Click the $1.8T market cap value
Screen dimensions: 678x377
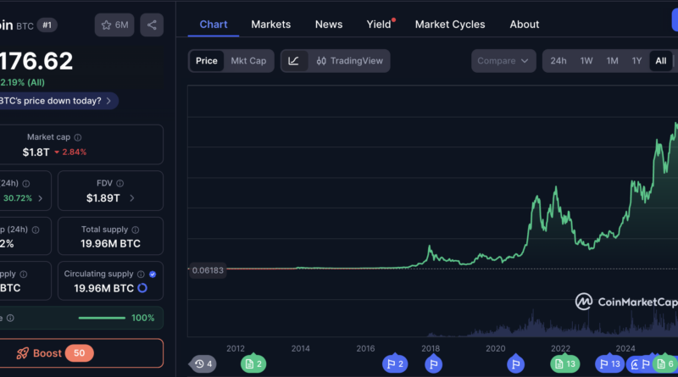tap(36, 152)
